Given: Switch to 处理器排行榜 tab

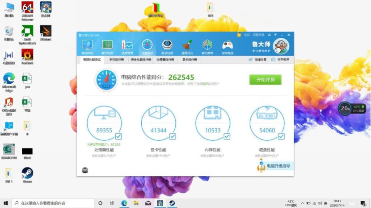Looking at the screenshot, I should 165,59.
